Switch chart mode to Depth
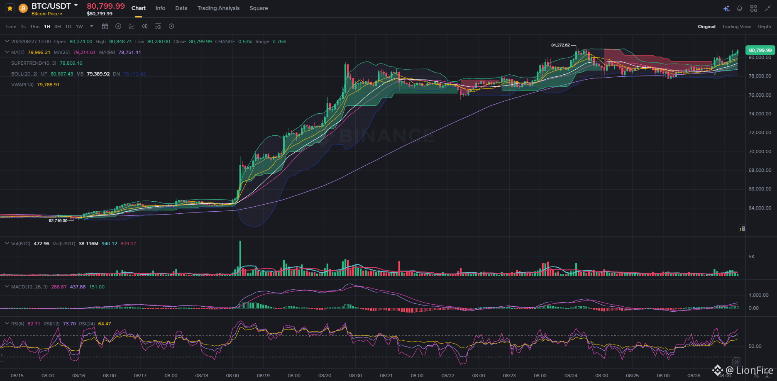This screenshot has height=381, width=777. 764,27
